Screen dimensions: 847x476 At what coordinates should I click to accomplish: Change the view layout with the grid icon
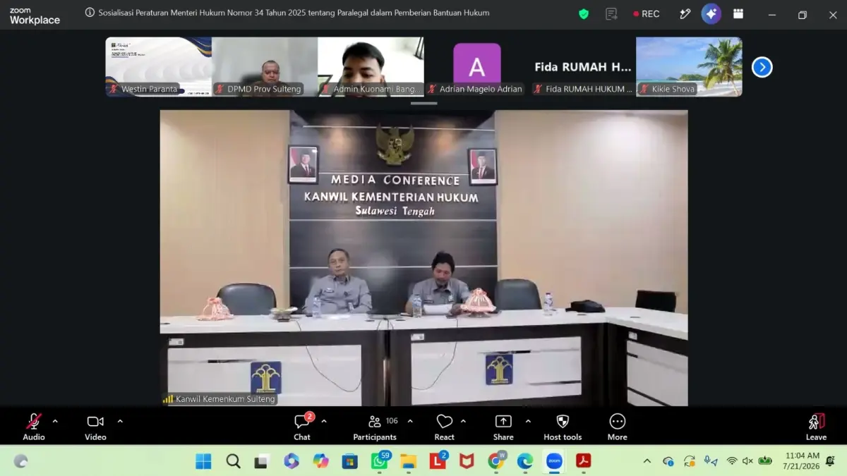tap(738, 14)
